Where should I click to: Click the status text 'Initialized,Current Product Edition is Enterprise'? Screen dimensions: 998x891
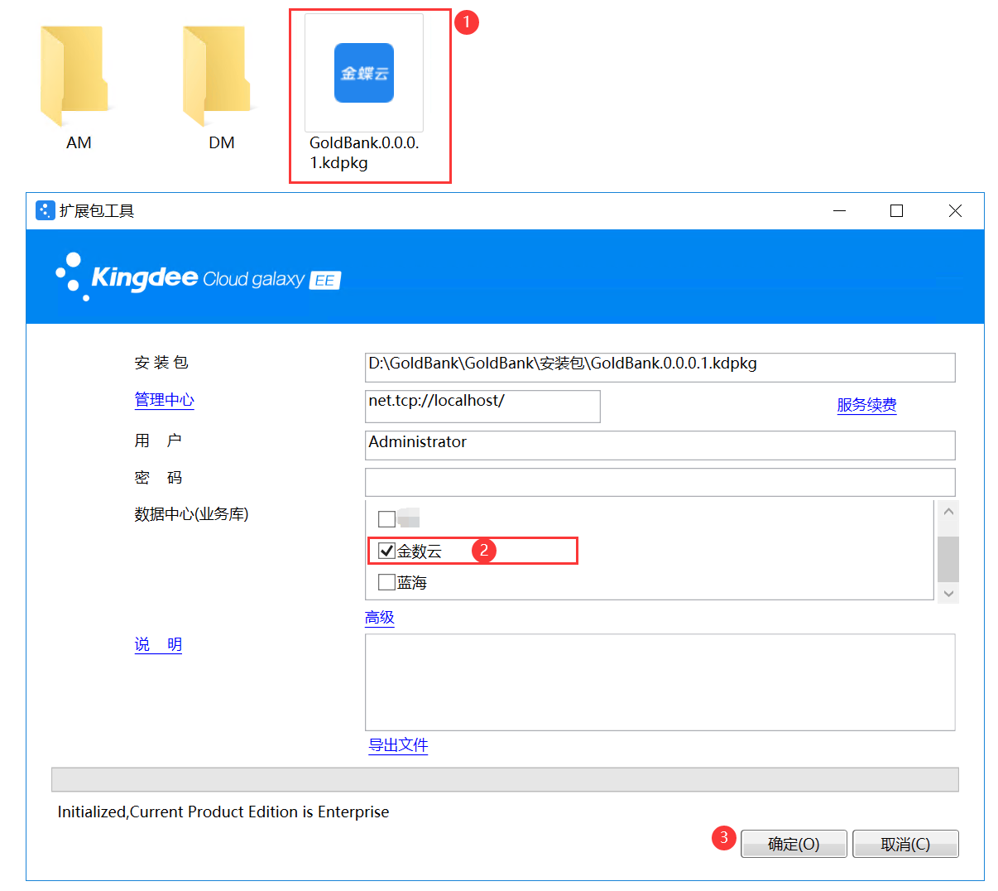(x=223, y=812)
